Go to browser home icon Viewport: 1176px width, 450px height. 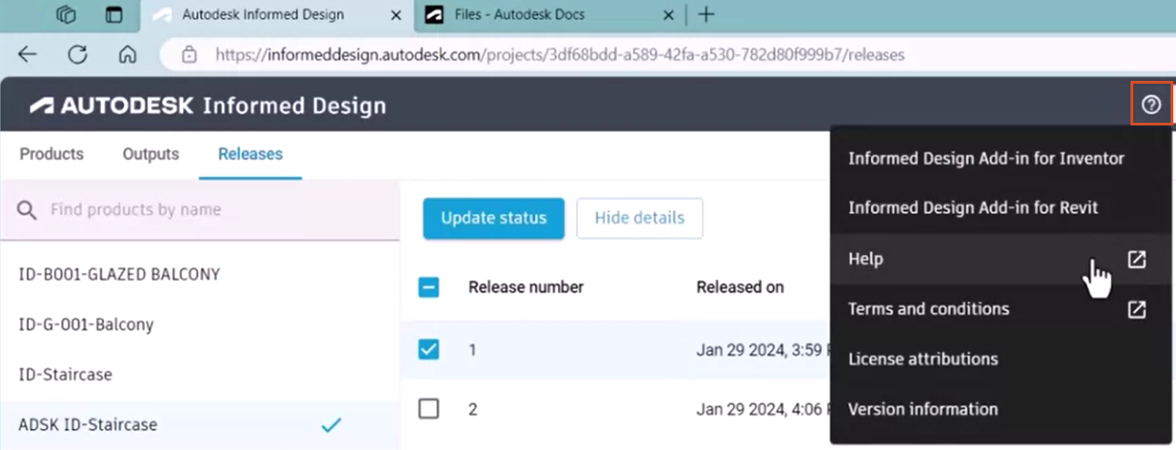[127, 55]
